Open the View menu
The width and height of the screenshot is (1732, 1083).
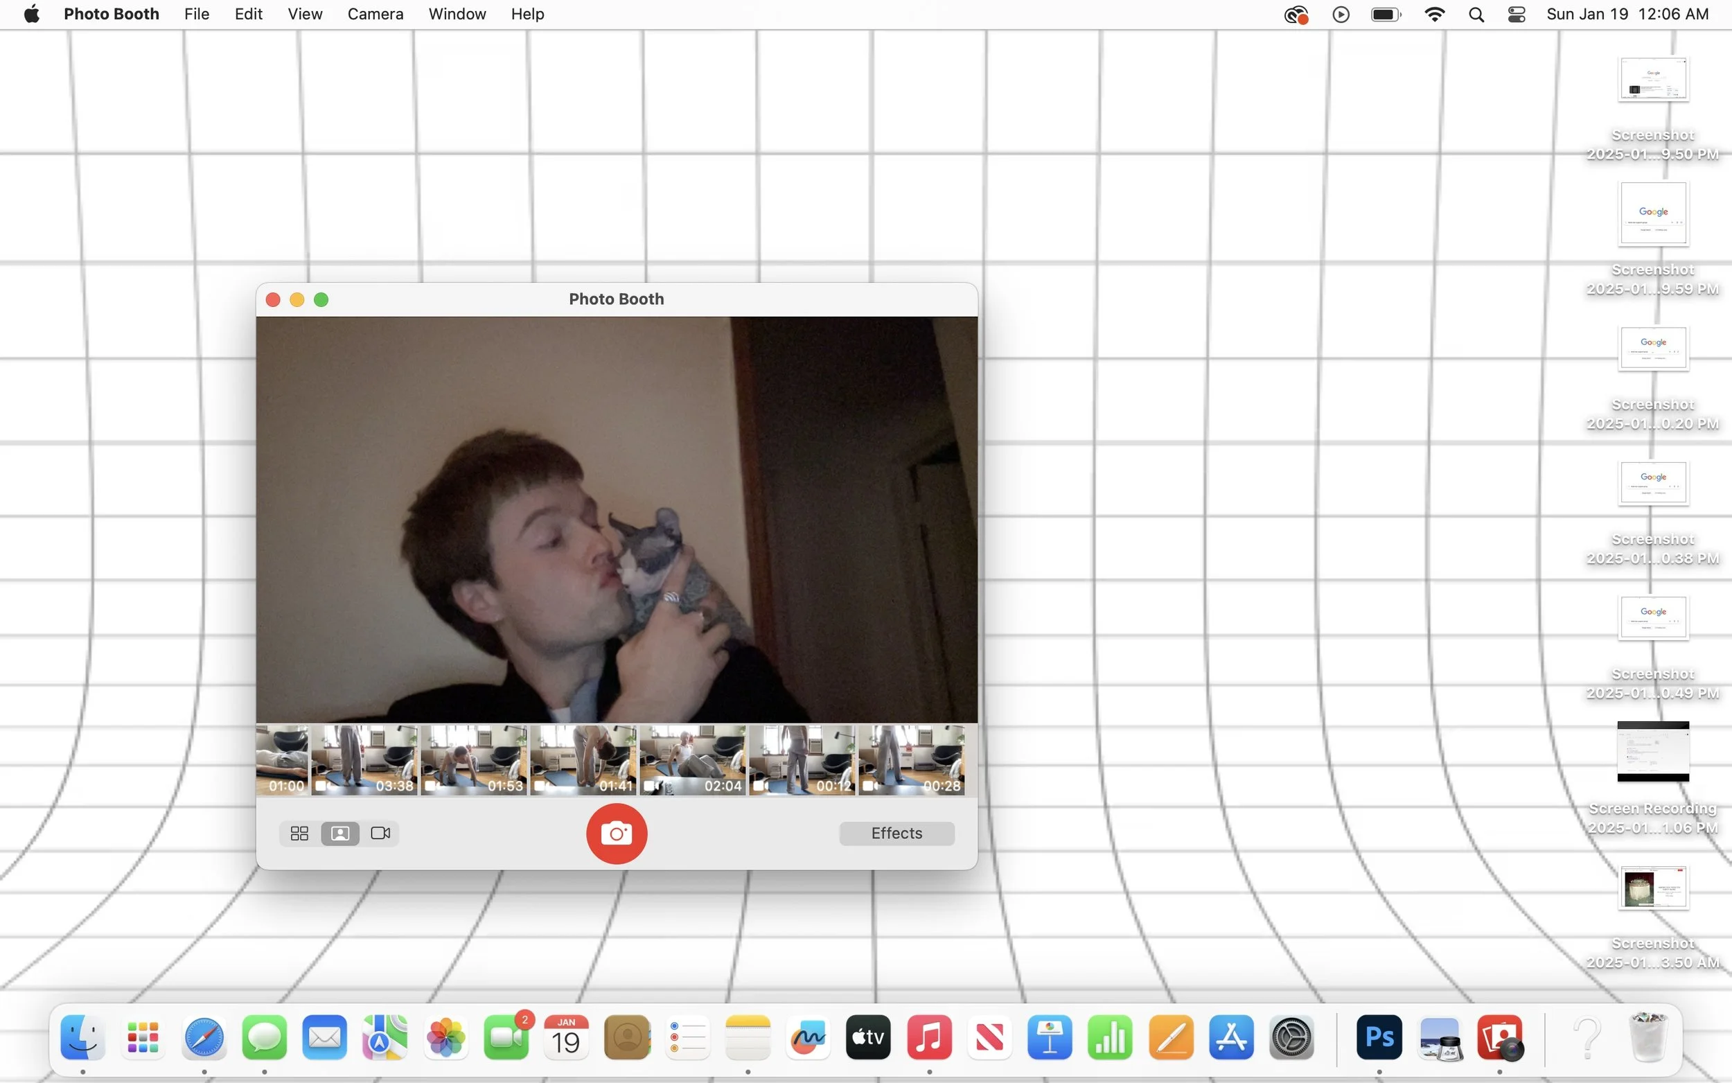pyautogui.click(x=305, y=15)
